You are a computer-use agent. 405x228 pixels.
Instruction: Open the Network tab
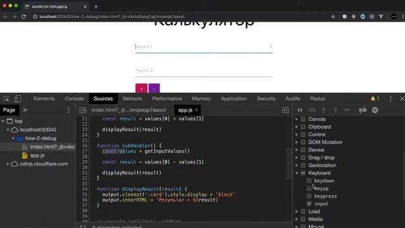(x=132, y=99)
